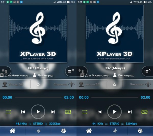Tap STERIO label in right player

pyautogui.click(x=114, y=124)
